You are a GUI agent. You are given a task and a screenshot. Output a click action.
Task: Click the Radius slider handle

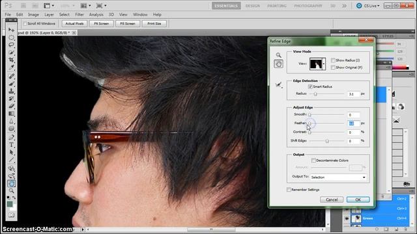[315, 94]
